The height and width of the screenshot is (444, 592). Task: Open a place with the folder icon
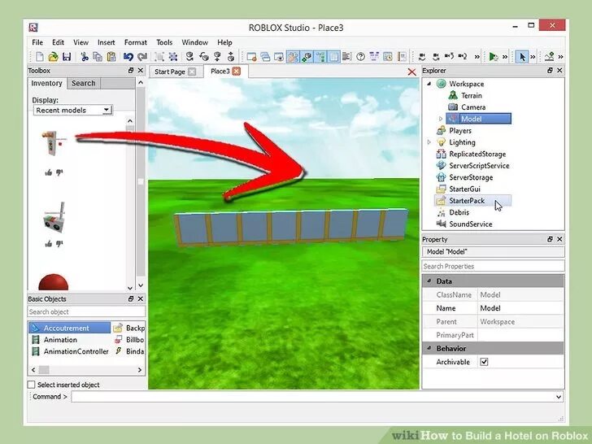pyautogui.click(x=53, y=57)
